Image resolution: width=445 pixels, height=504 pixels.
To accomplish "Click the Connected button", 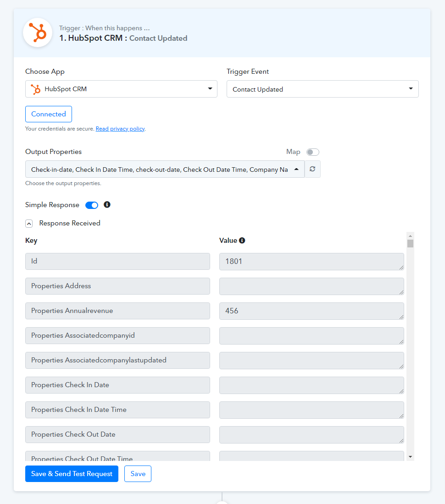I will (49, 114).
